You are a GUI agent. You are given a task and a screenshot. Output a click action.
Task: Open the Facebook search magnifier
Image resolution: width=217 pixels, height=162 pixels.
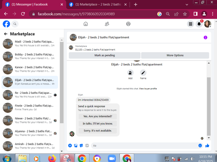[15, 24]
